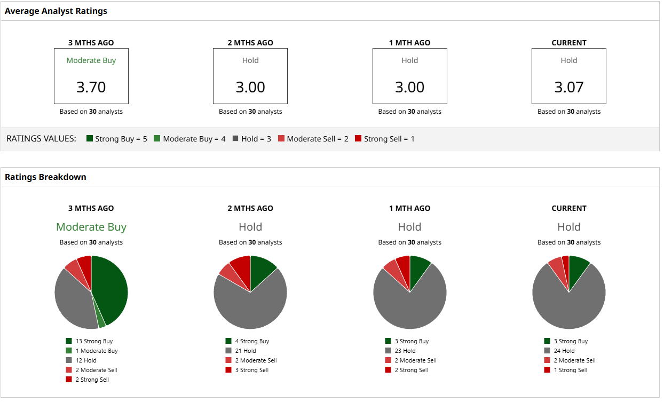Click the 21 Hold legend icon
The image size is (664, 402).
point(228,351)
